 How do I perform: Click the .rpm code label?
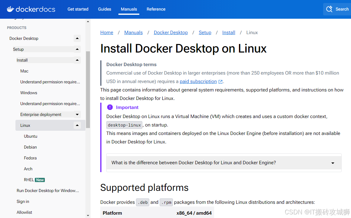click(x=166, y=202)
